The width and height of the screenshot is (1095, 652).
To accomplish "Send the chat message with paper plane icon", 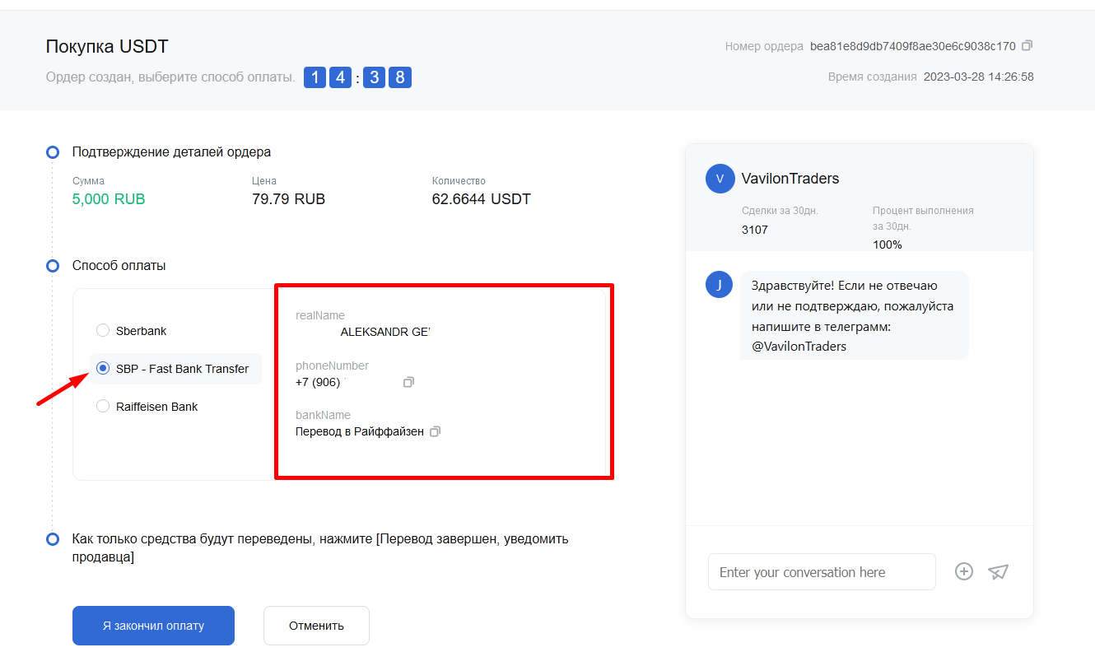I will (x=999, y=571).
